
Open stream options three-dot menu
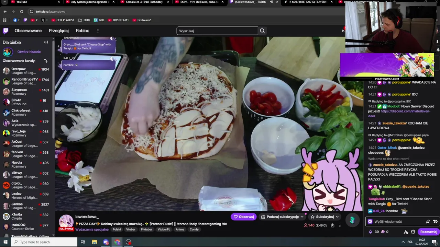tap(340, 225)
